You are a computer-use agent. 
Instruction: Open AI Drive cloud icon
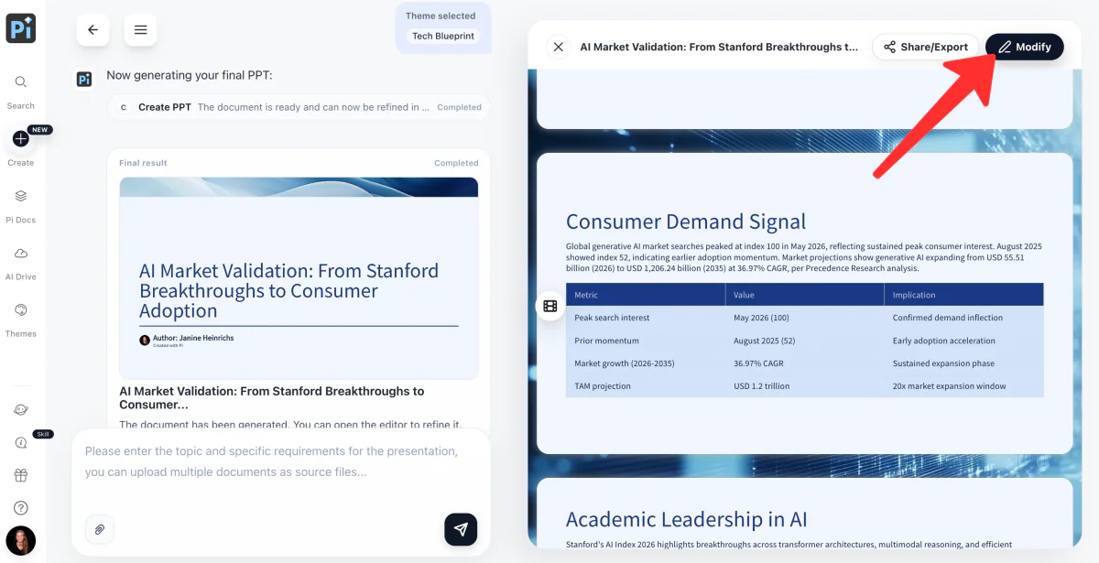(20, 253)
